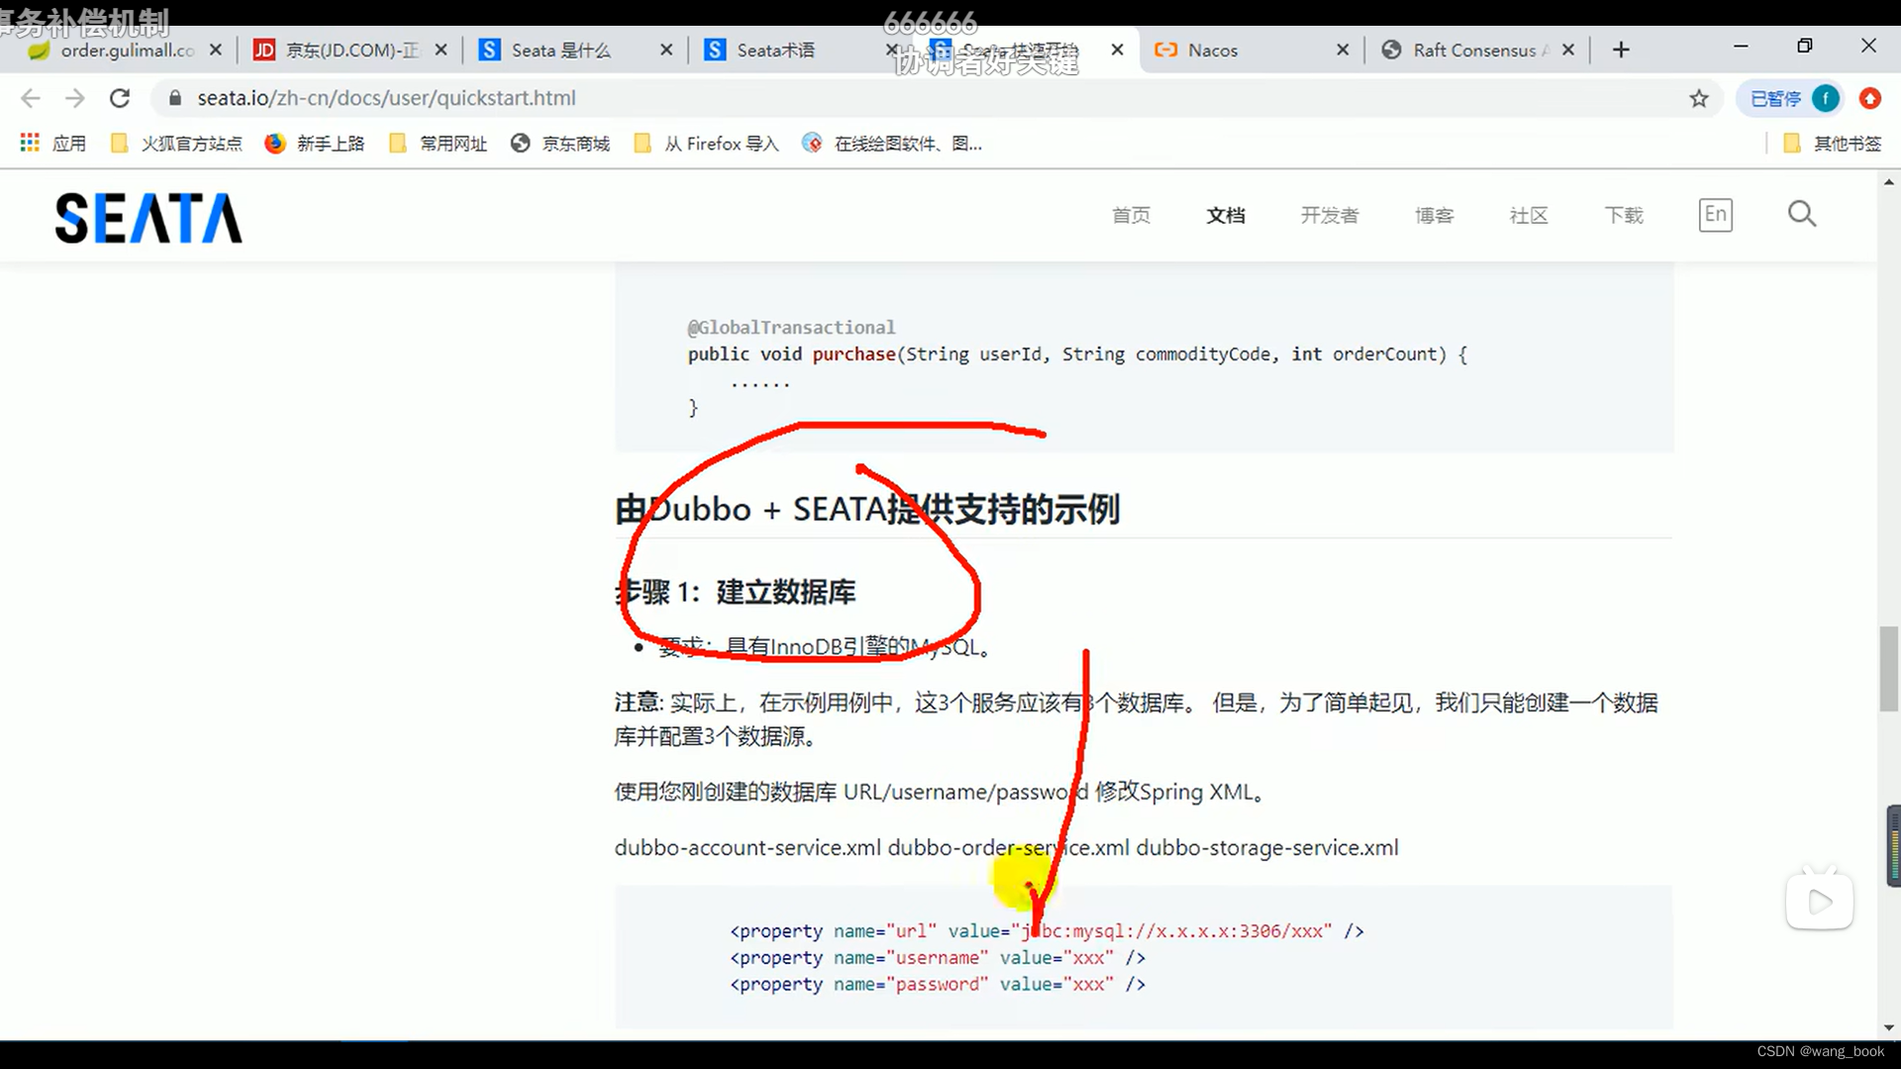Open the 文档 navigation item
1901x1069 pixels.
pyautogui.click(x=1226, y=215)
